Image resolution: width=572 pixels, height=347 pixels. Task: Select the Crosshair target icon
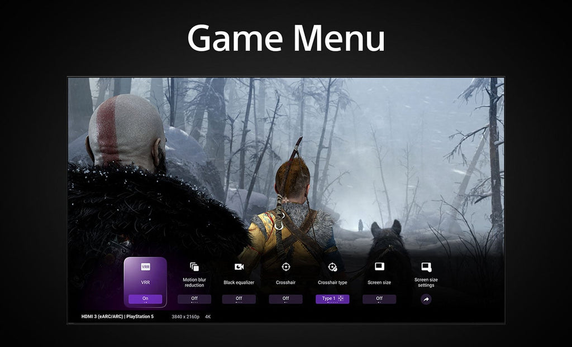285,267
